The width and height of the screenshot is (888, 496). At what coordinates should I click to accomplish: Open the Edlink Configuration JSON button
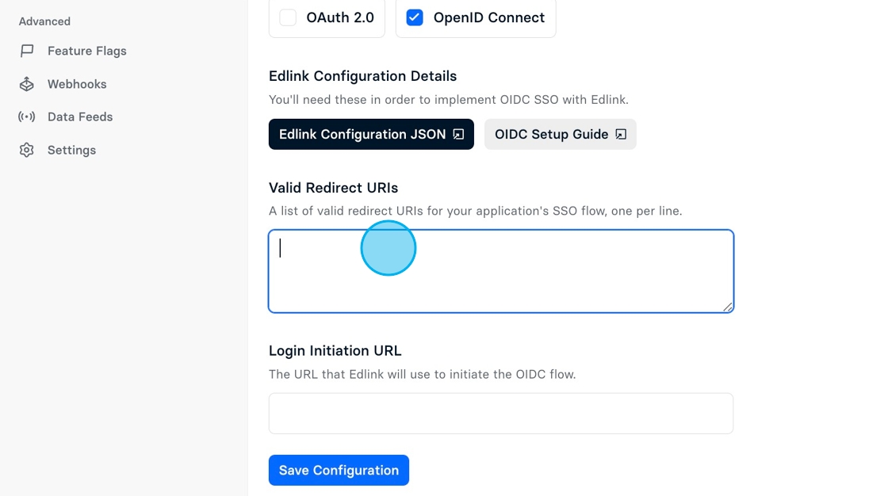pos(371,134)
